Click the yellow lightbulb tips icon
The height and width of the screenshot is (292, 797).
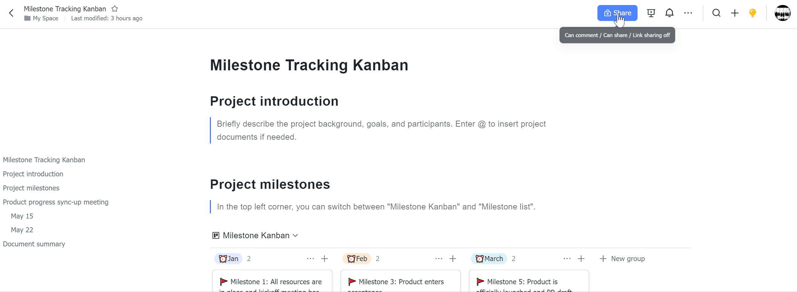(x=753, y=13)
